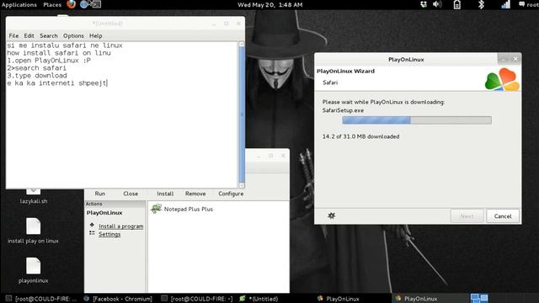Click the greyed Next button in wizard

coord(467,216)
